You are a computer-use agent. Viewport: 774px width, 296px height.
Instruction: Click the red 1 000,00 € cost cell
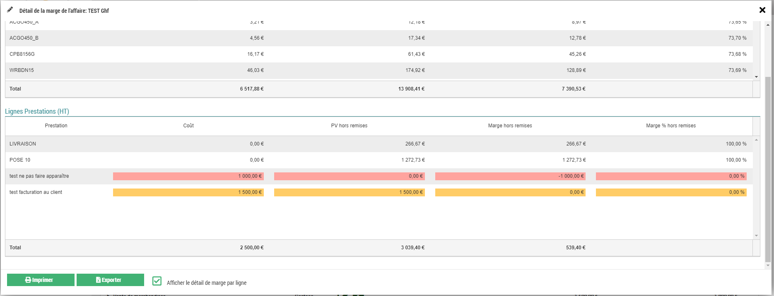pyautogui.click(x=188, y=176)
